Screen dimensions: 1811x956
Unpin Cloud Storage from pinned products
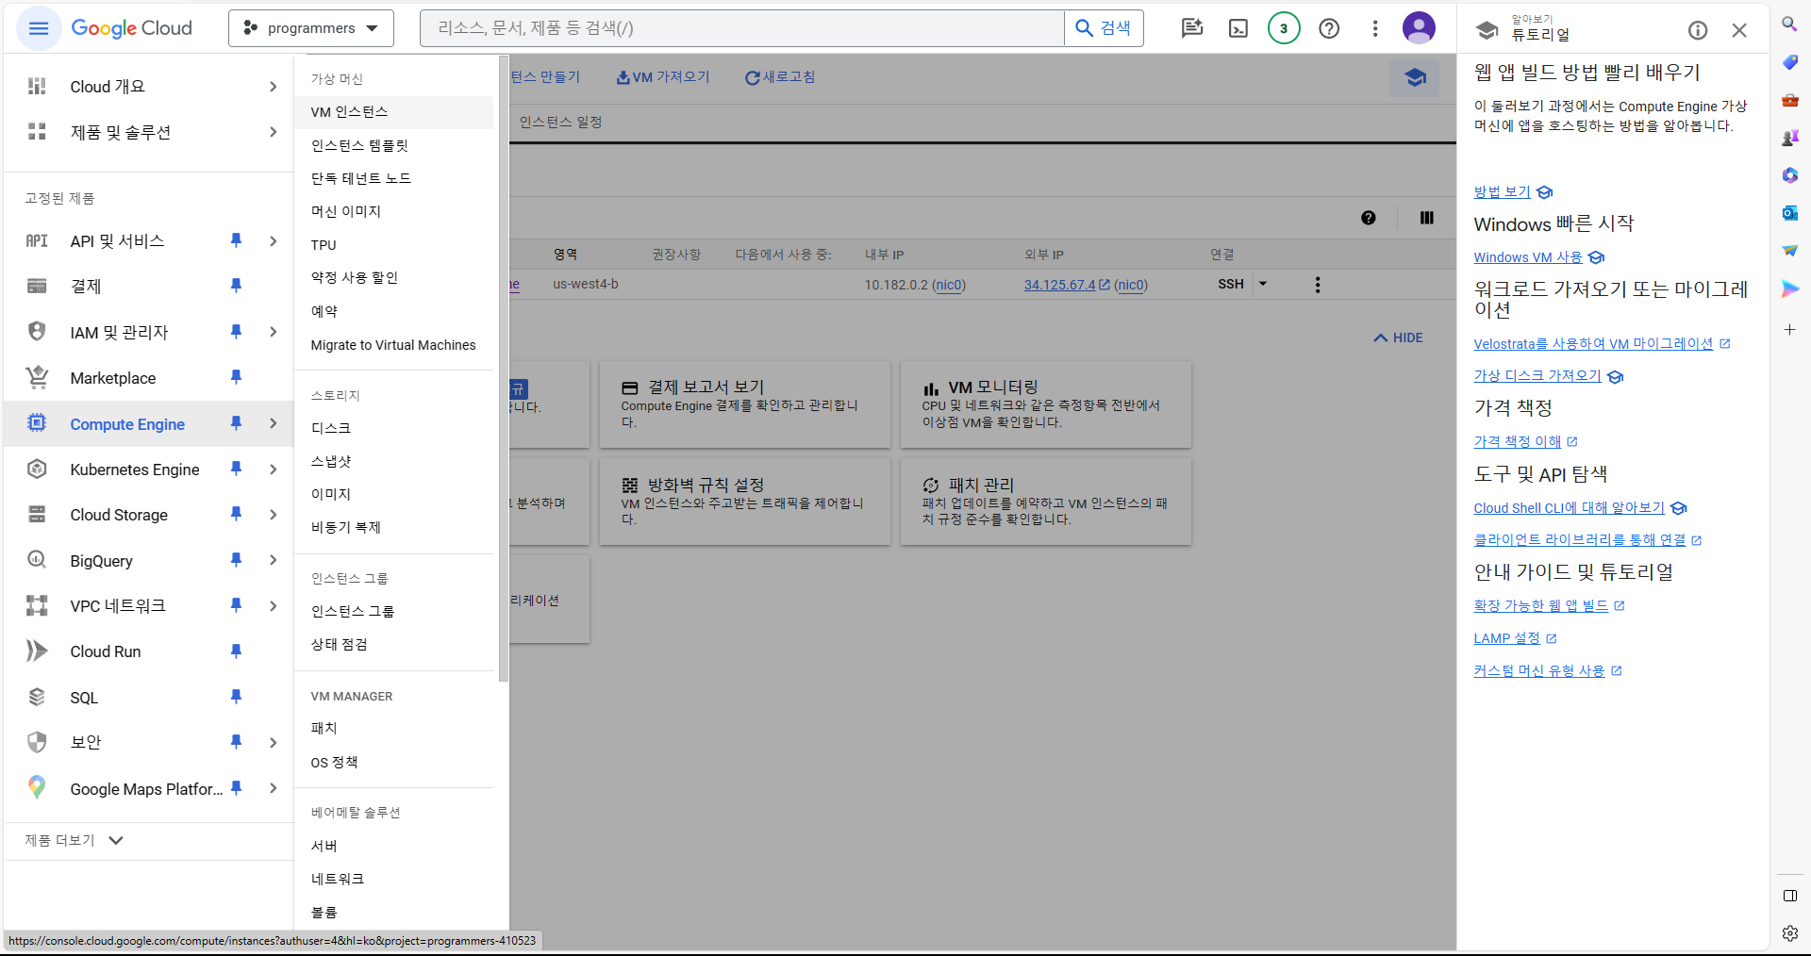(236, 514)
